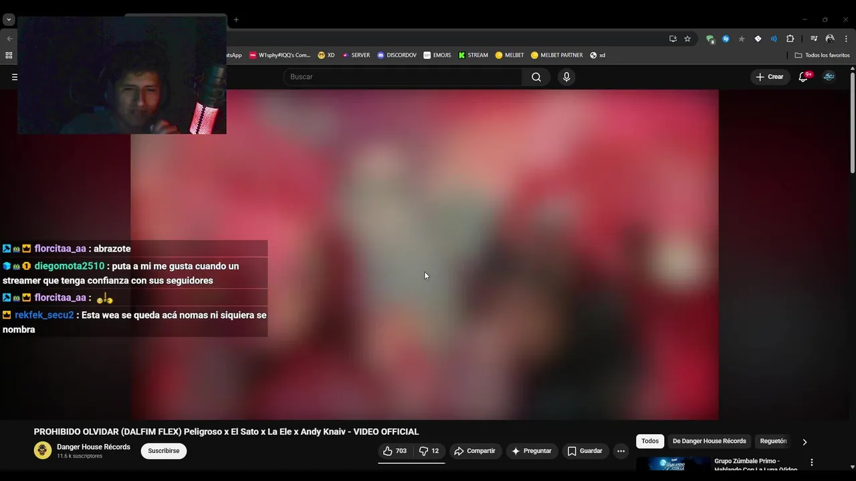This screenshot has height=481, width=856.
Task: Open the blue sound-wave extension icon
Action: (774, 39)
